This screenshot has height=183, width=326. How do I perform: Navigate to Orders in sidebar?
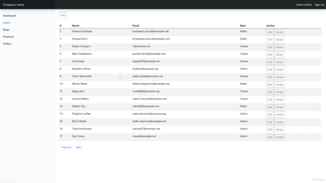tap(7, 44)
